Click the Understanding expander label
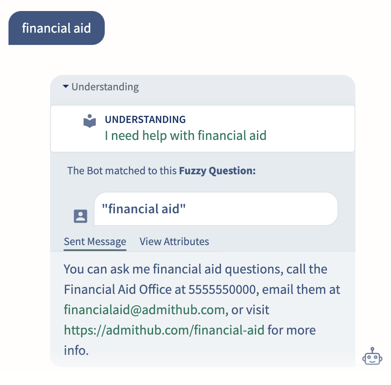The image size is (391, 385). [105, 87]
